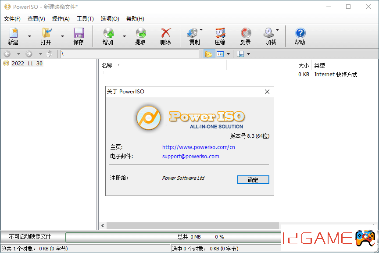379x253 pixels.
Task: Open pane layout dropdown arrow
Action: pos(248,54)
